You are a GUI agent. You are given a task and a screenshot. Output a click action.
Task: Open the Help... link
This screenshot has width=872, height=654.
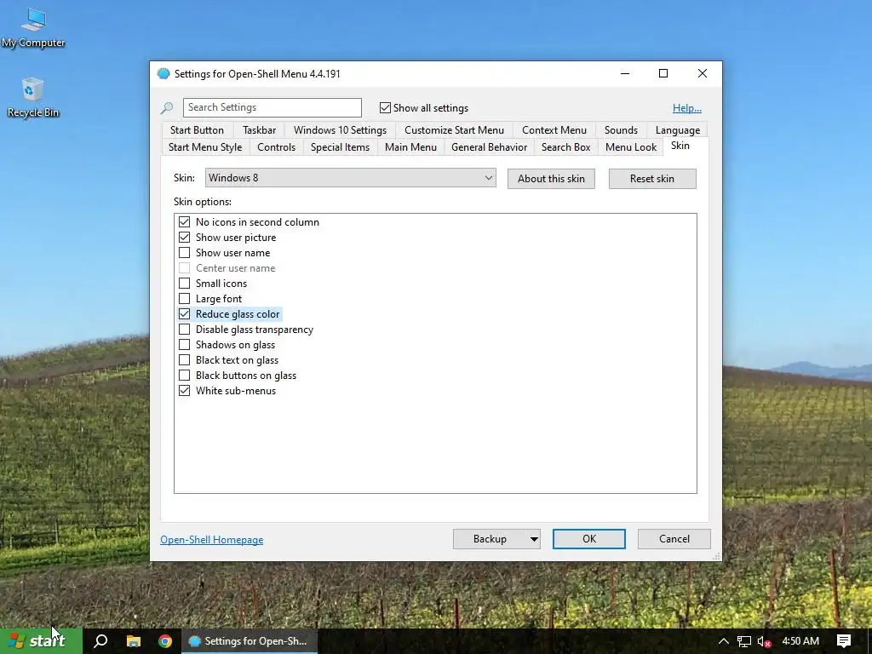coord(687,108)
